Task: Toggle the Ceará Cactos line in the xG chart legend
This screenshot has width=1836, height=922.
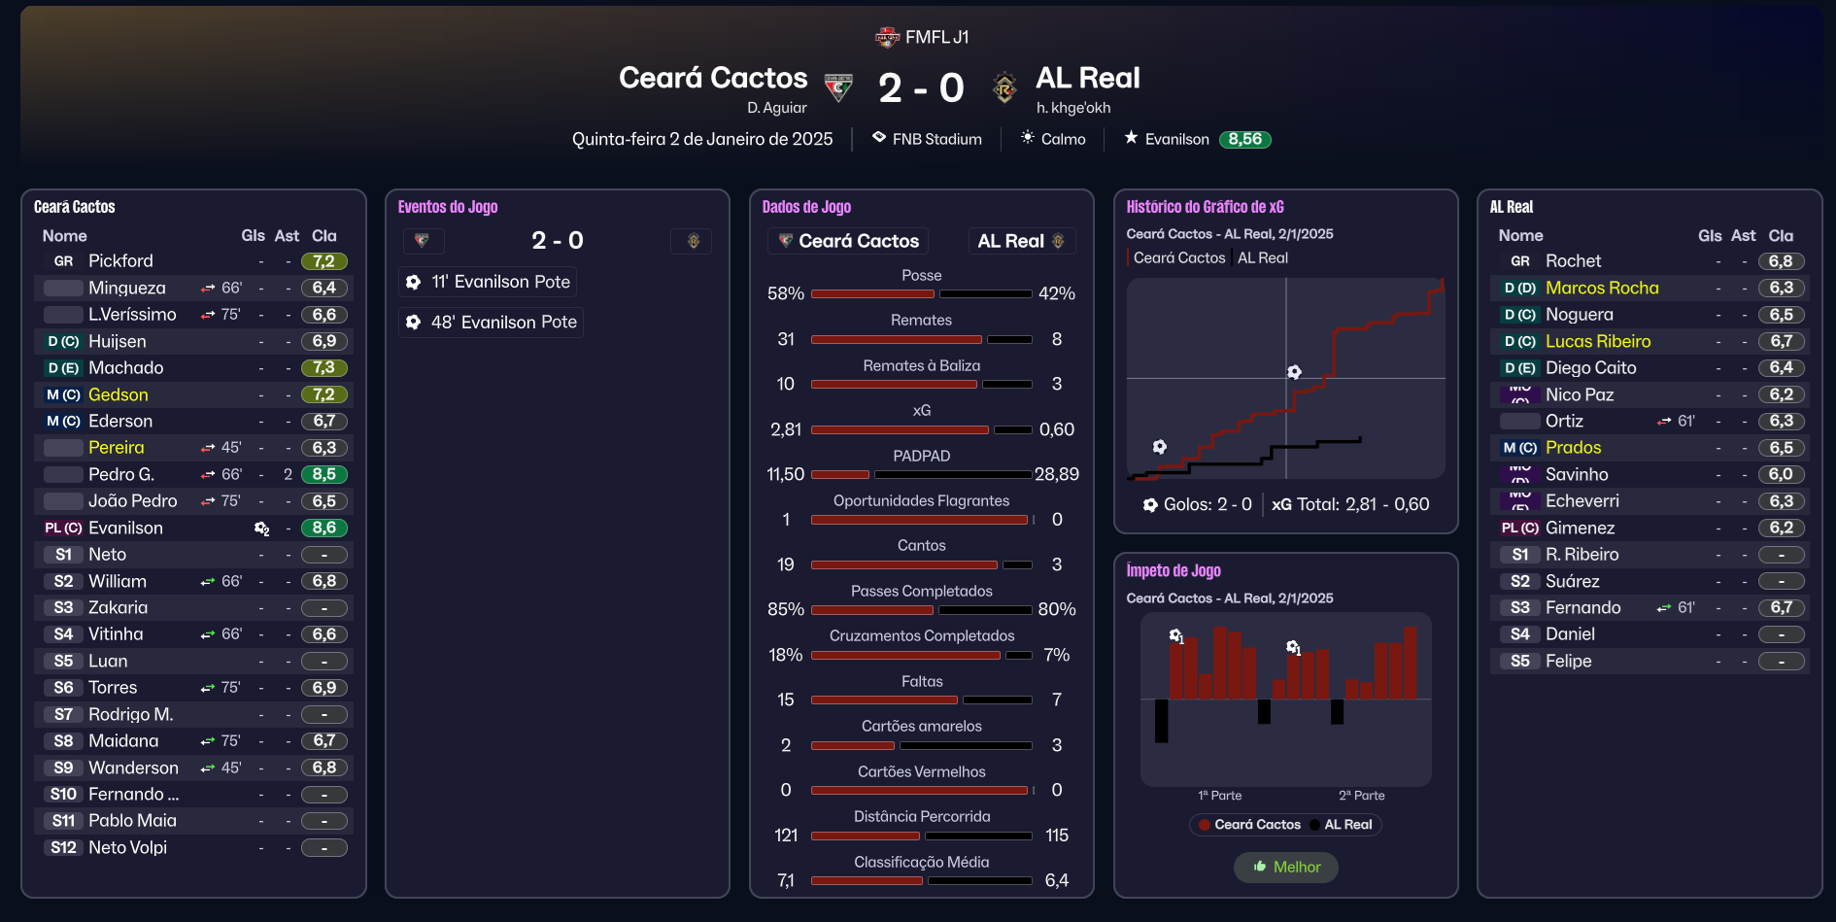Action: click(x=1178, y=257)
